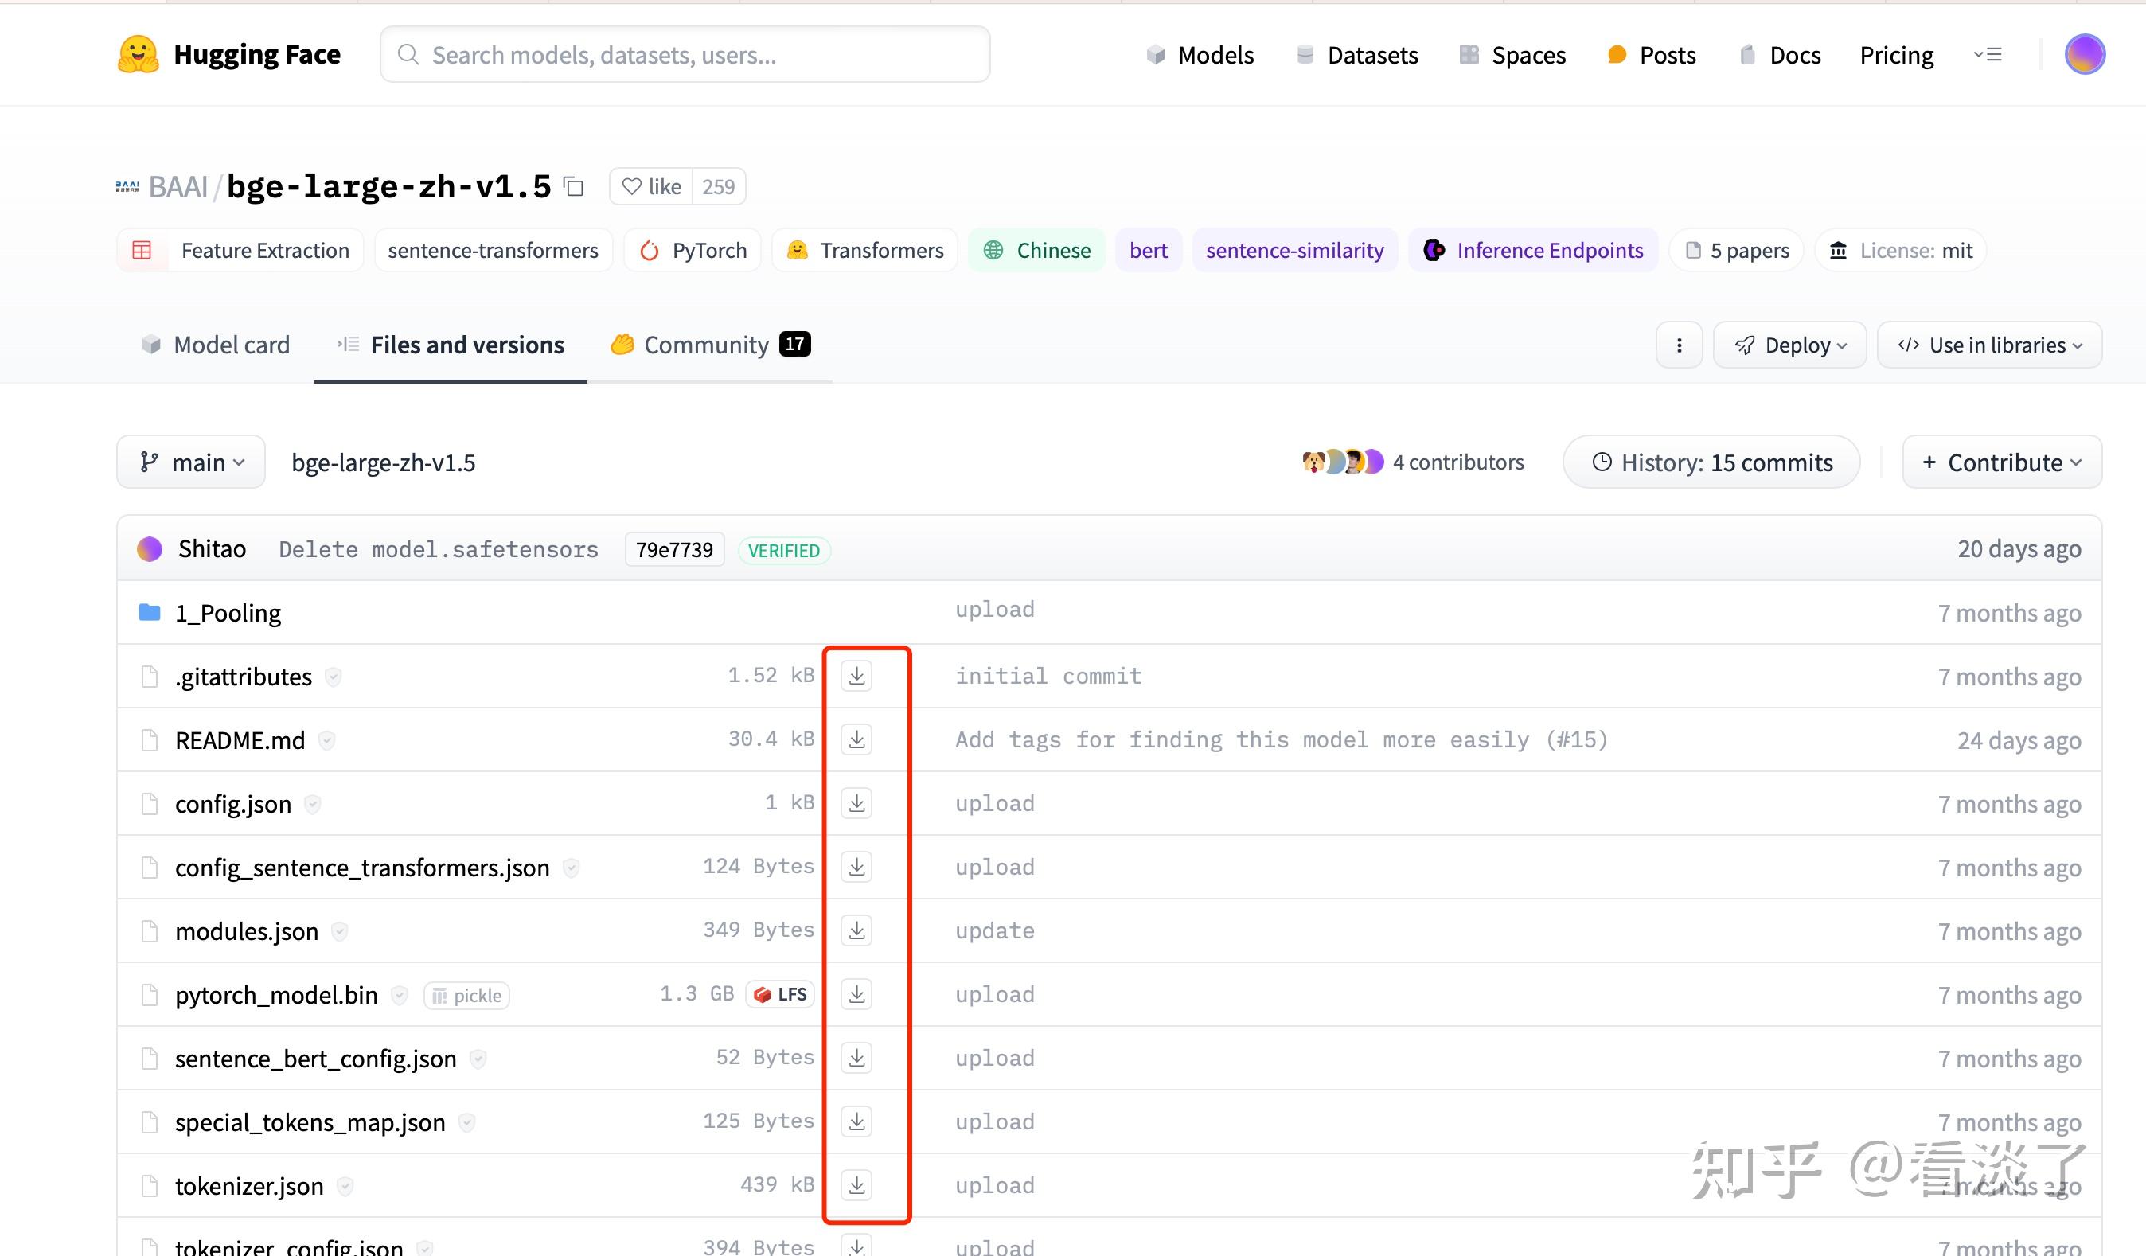Image resolution: width=2146 pixels, height=1256 pixels.
Task: Click safety shield icon beside config.json
Action: (313, 804)
